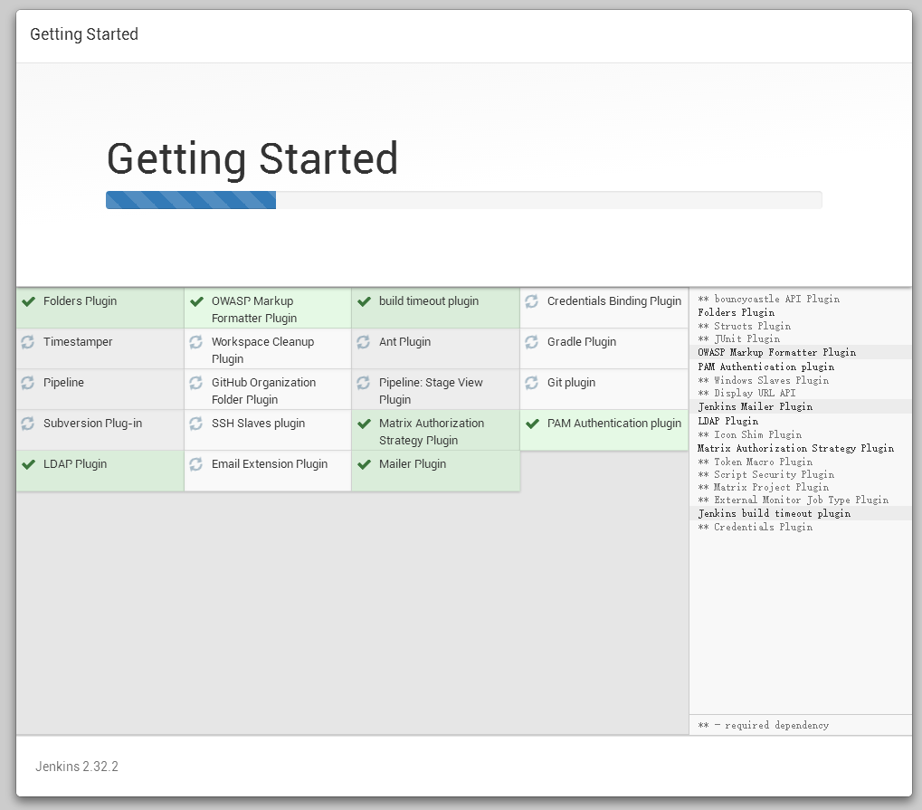922x810 pixels.
Task: Click the checkmark for PAM Authentication plugin
Action: coord(532,424)
